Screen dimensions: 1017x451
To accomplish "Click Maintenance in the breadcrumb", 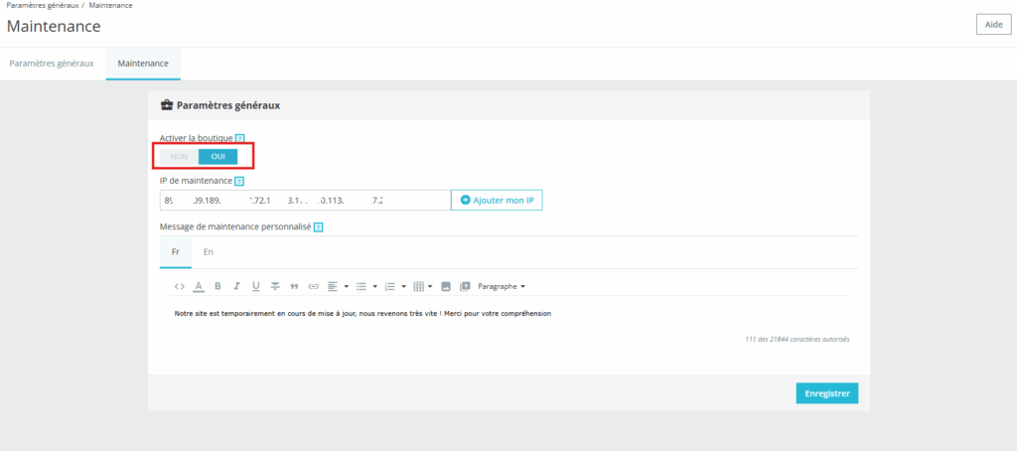I will click(111, 5).
